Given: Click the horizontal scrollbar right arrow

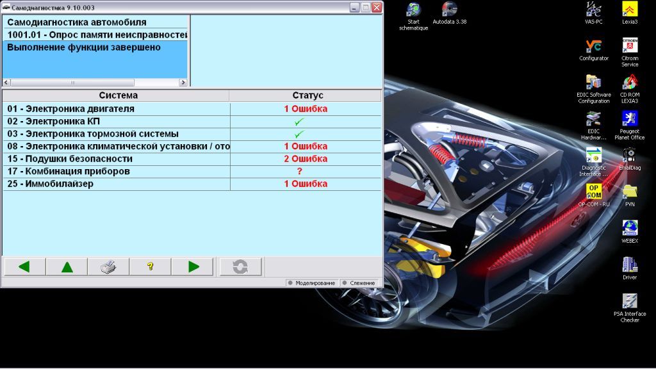Looking at the screenshot, I should click(x=183, y=83).
